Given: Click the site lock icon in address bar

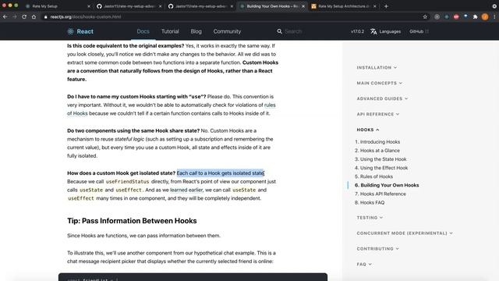Looking at the screenshot, I should tap(45, 17).
